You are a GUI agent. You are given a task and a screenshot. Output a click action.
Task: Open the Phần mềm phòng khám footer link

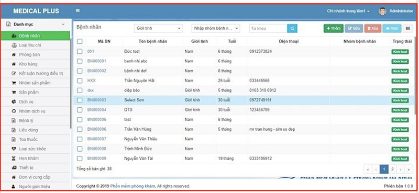pos(133,186)
